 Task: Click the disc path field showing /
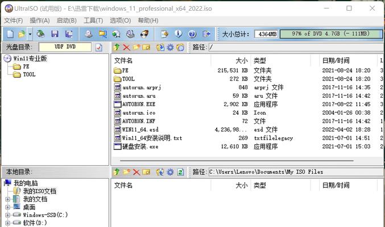click(296, 47)
